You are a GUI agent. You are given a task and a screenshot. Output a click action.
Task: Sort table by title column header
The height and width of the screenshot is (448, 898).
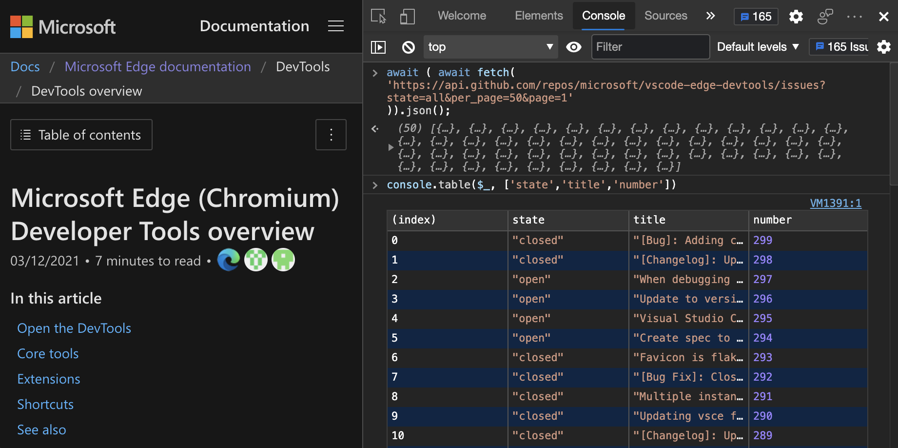[x=688, y=220]
